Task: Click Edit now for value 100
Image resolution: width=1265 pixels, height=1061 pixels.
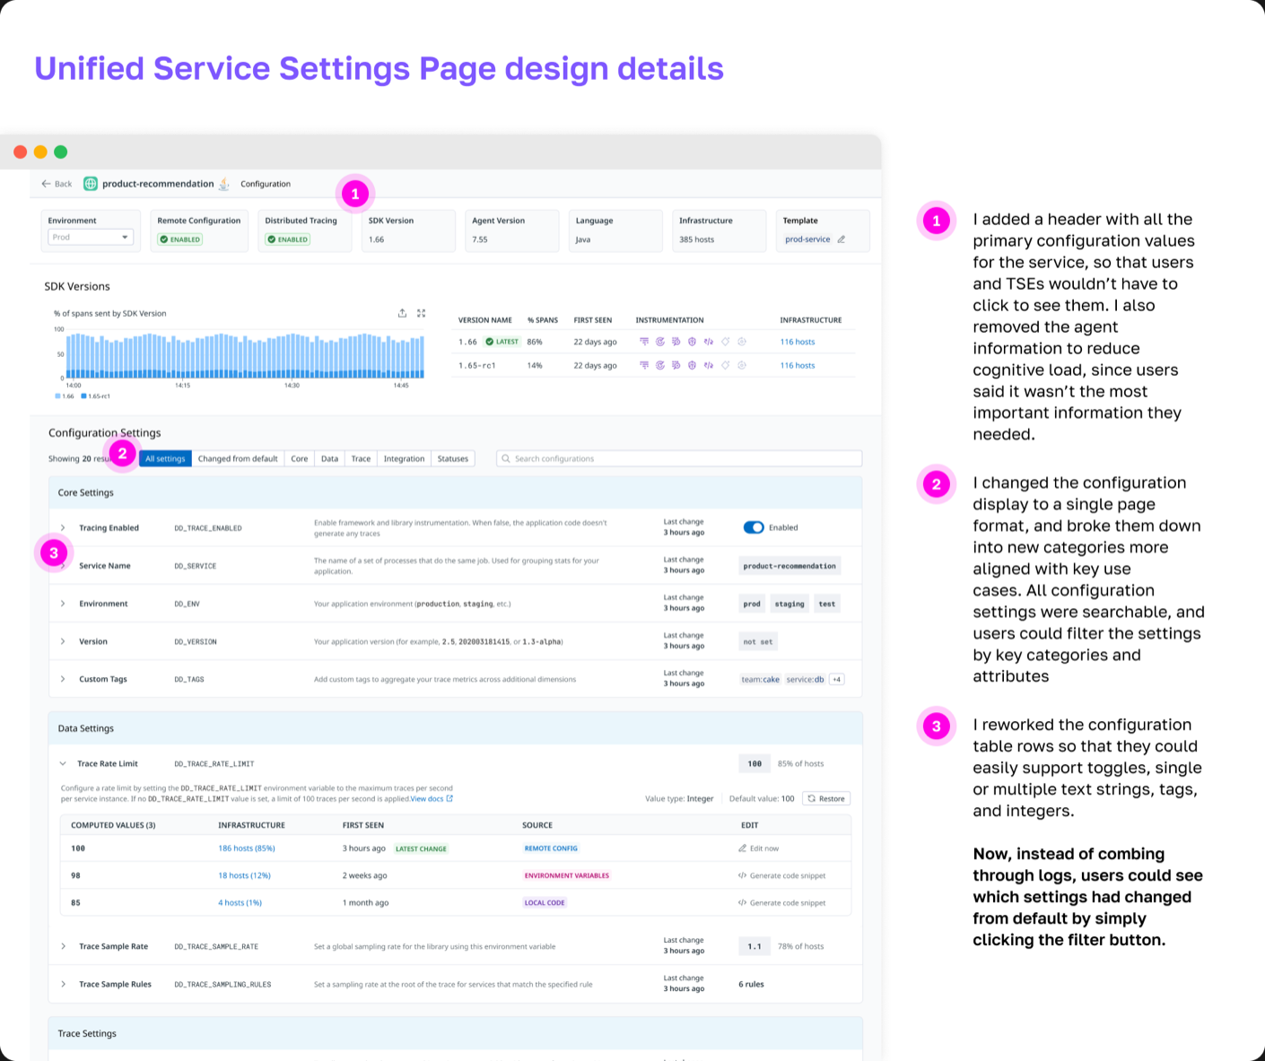Action: pos(758,848)
